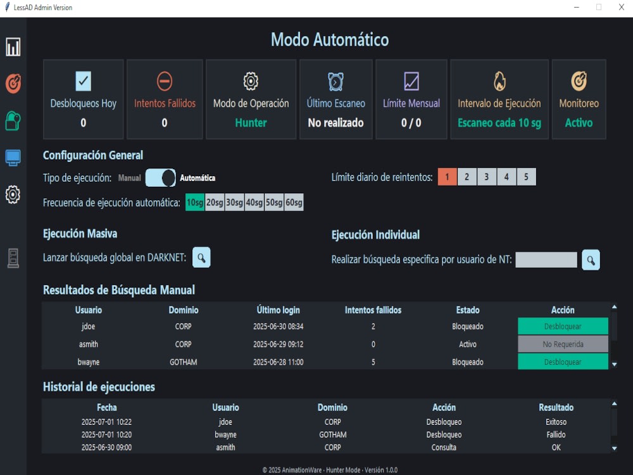Open the orange target sidebar icon

13,84
